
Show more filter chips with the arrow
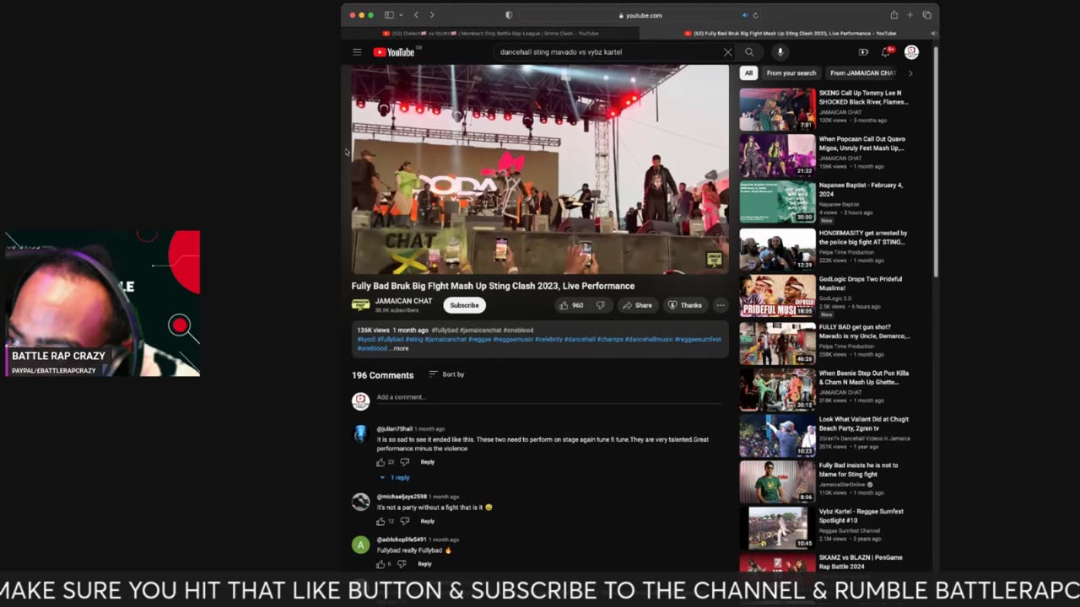[910, 73]
